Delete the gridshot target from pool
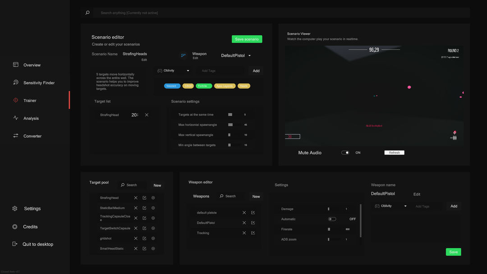Screen dimensions: 487x274 tap(136, 238)
